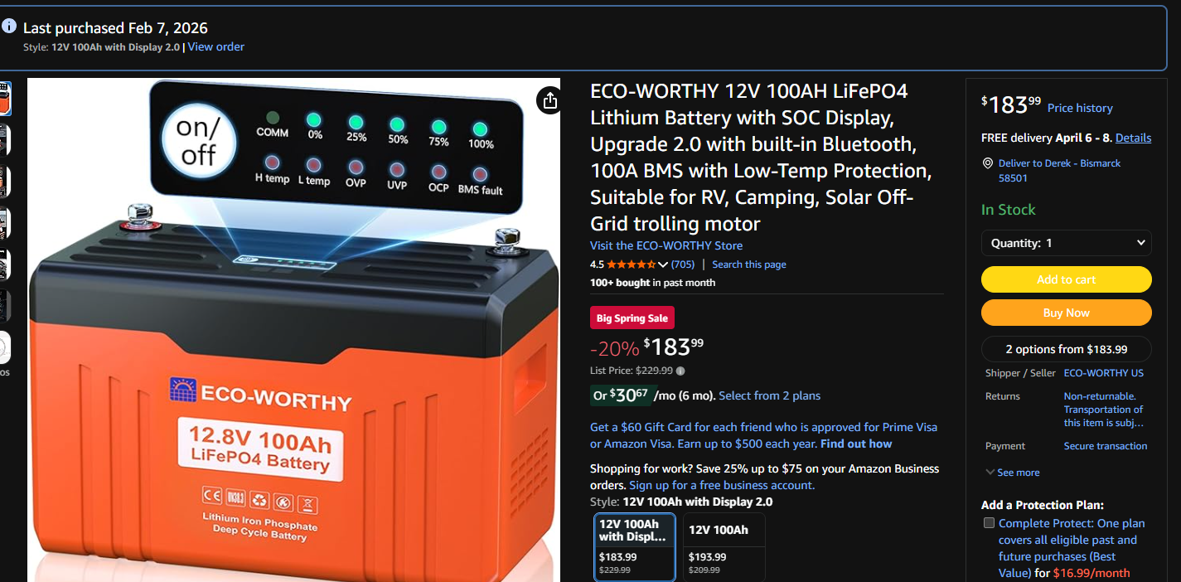The width and height of the screenshot is (1181, 582).
Task: Click 2 options from $183.99 button
Action: 1067,349
